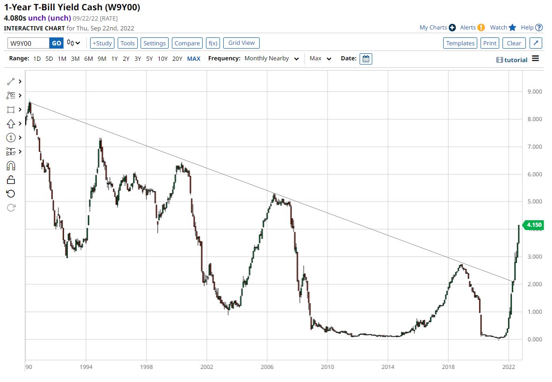The image size is (552, 382).
Task: Open the Tools menu button
Action: coord(127,43)
